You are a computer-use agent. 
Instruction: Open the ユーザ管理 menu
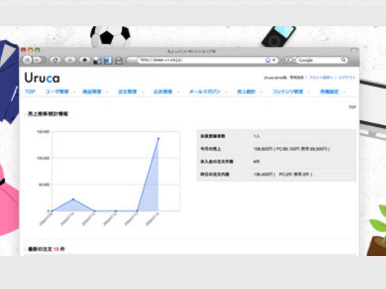tap(57, 92)
